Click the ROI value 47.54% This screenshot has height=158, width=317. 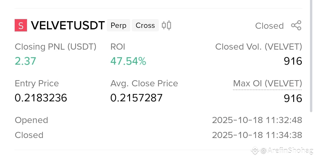128,61
